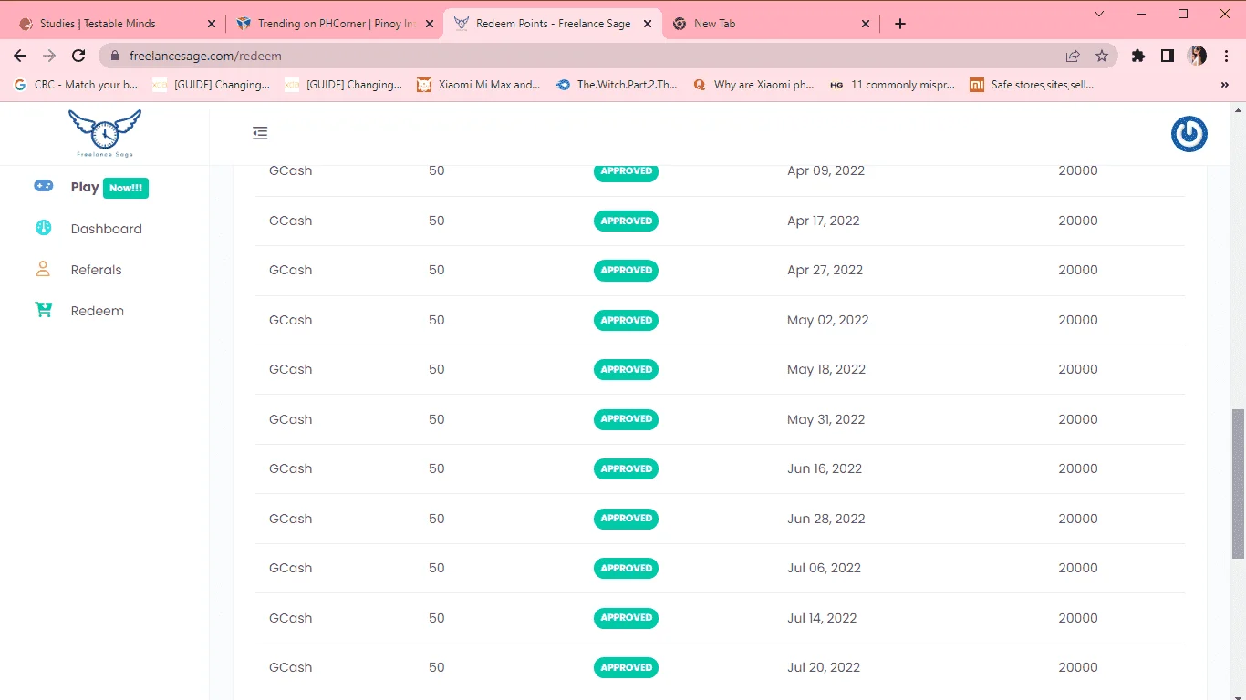
Task: Click the browser forward arrow
Action: (49, 56)
